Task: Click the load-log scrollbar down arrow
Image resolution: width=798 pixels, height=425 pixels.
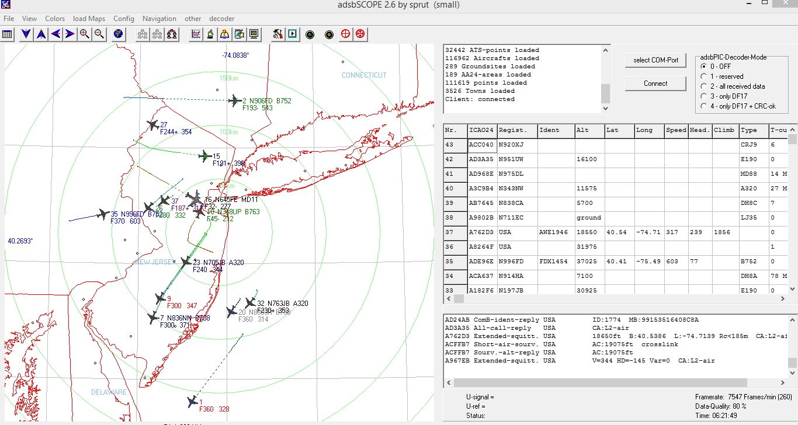Action: coord(605,108)
